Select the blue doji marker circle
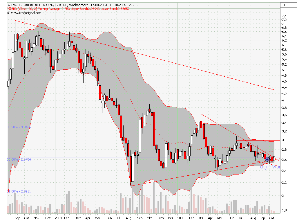The height and width of the screenshot is (223, 297). tap(267, 159)
